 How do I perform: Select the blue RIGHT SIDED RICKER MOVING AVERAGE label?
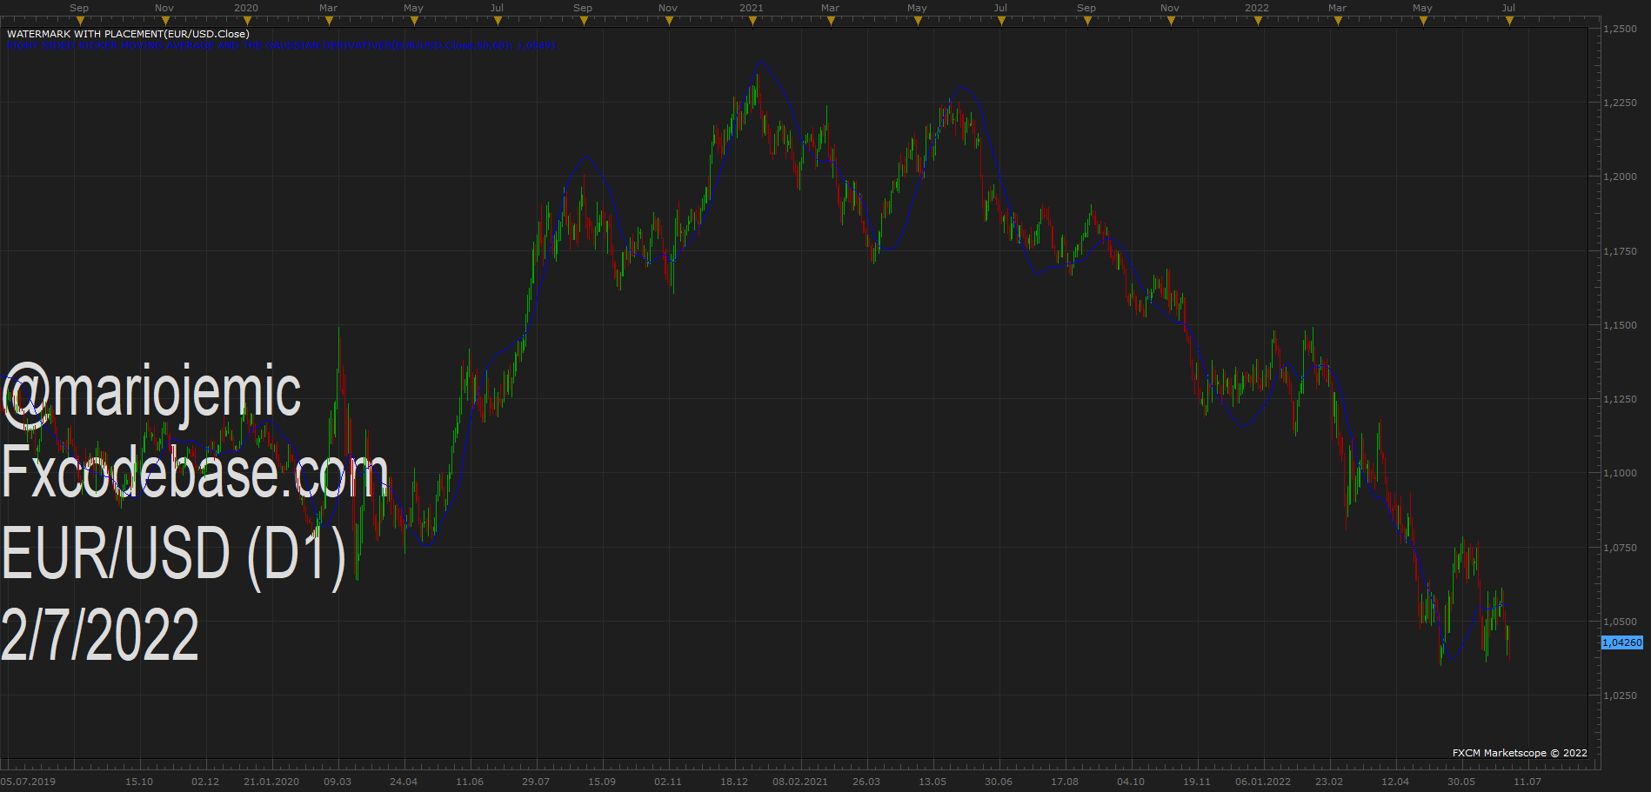(x=279, y=45)
